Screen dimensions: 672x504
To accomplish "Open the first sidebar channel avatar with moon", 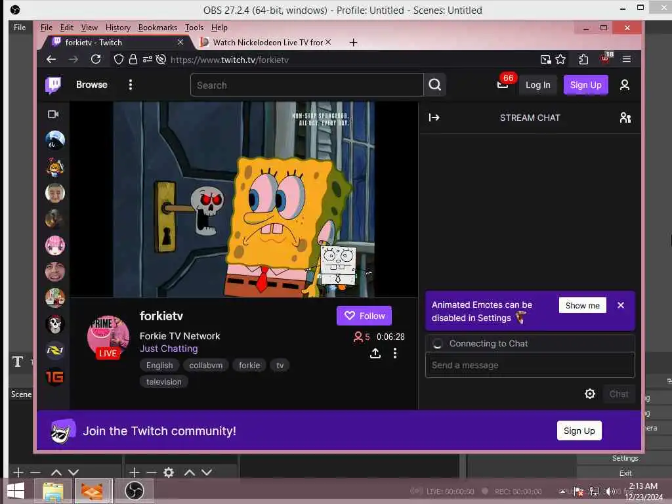I will pyautogui.click(x=55, y=140).
